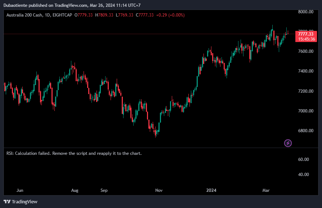
Task: Click the 40.00 RSI axis label
Action: coord(304,175)
